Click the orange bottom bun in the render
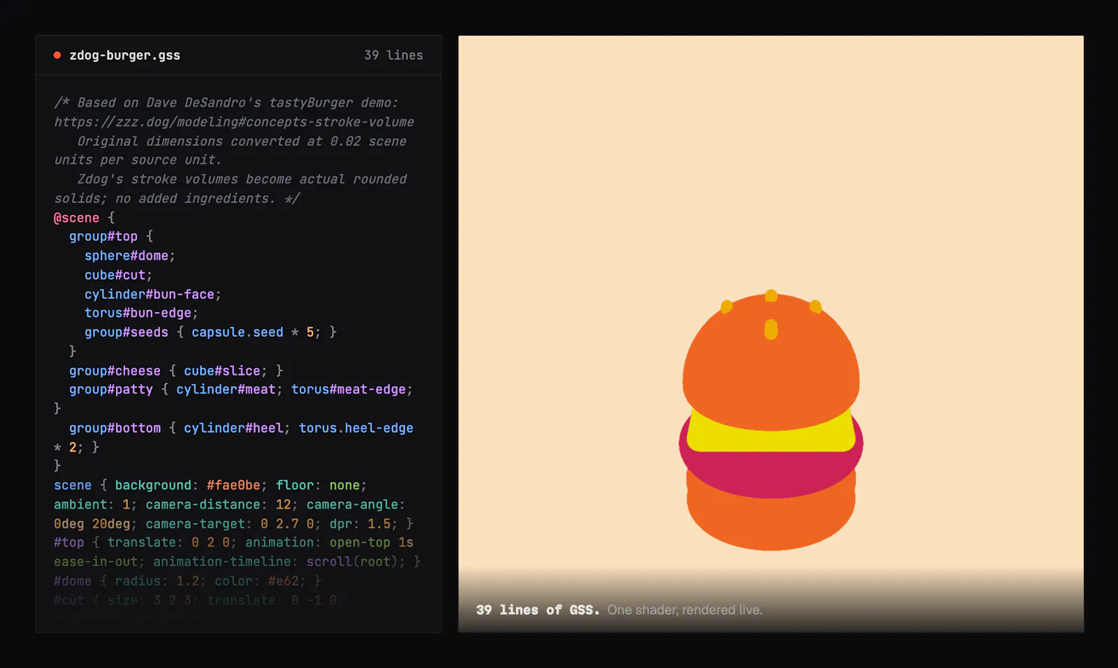 pos(771,524)
